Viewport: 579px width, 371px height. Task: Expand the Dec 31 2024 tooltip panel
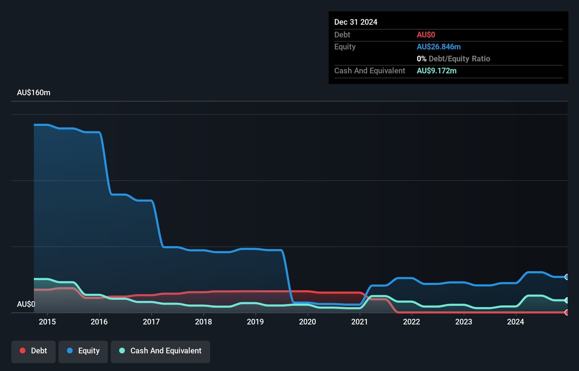coord(356,22)
